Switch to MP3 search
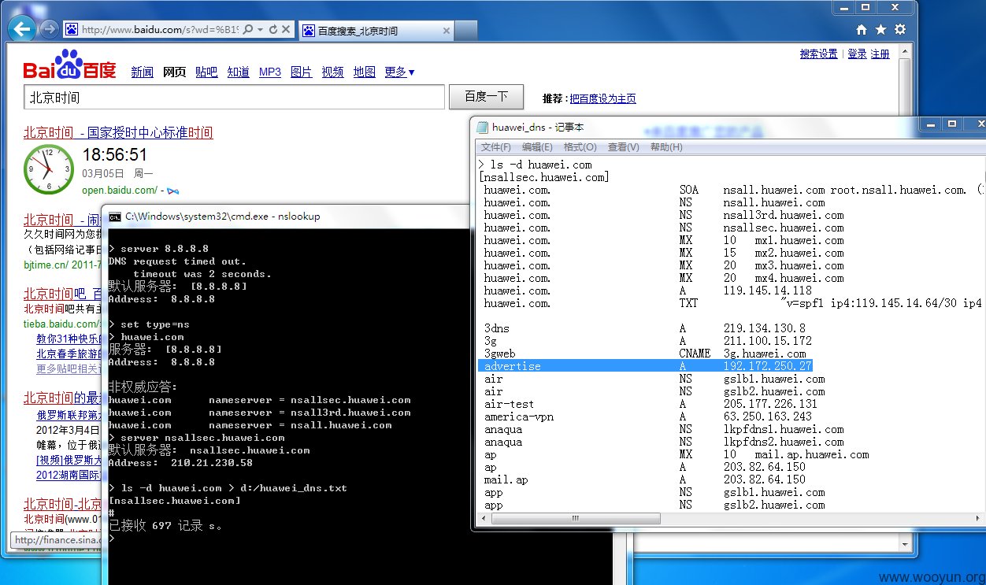Screen dimensions: 986x585 270,72
